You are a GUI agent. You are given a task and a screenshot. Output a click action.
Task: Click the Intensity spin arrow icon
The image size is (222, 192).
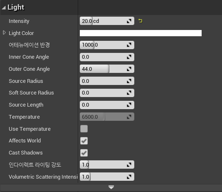pos(129,21)
